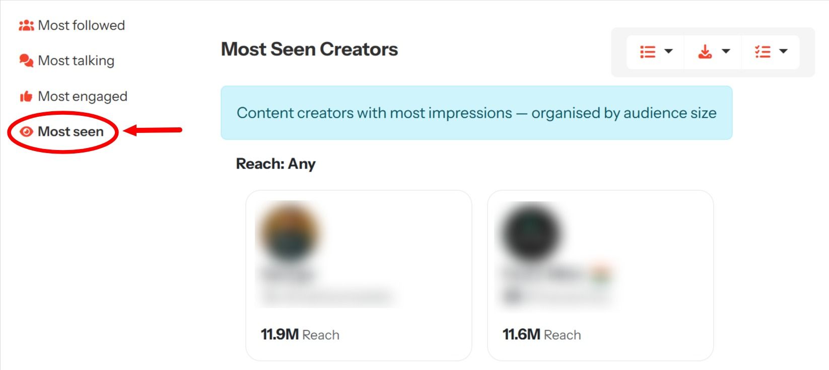This screenshot has width=829, height=370.
Task: Select the Most seen menu label
Action: 71,131
